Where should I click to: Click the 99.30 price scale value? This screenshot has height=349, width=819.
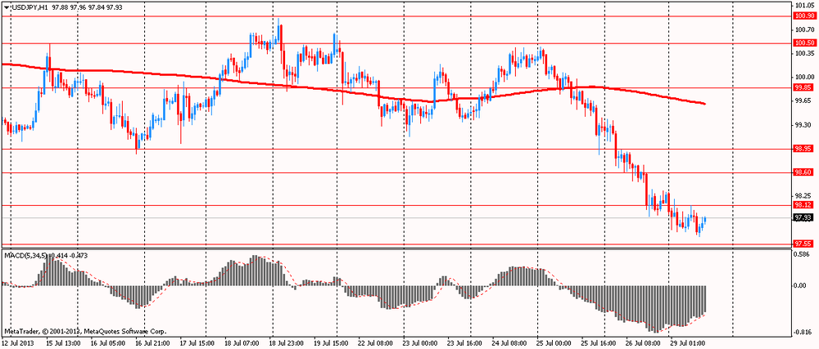[803, 125]
